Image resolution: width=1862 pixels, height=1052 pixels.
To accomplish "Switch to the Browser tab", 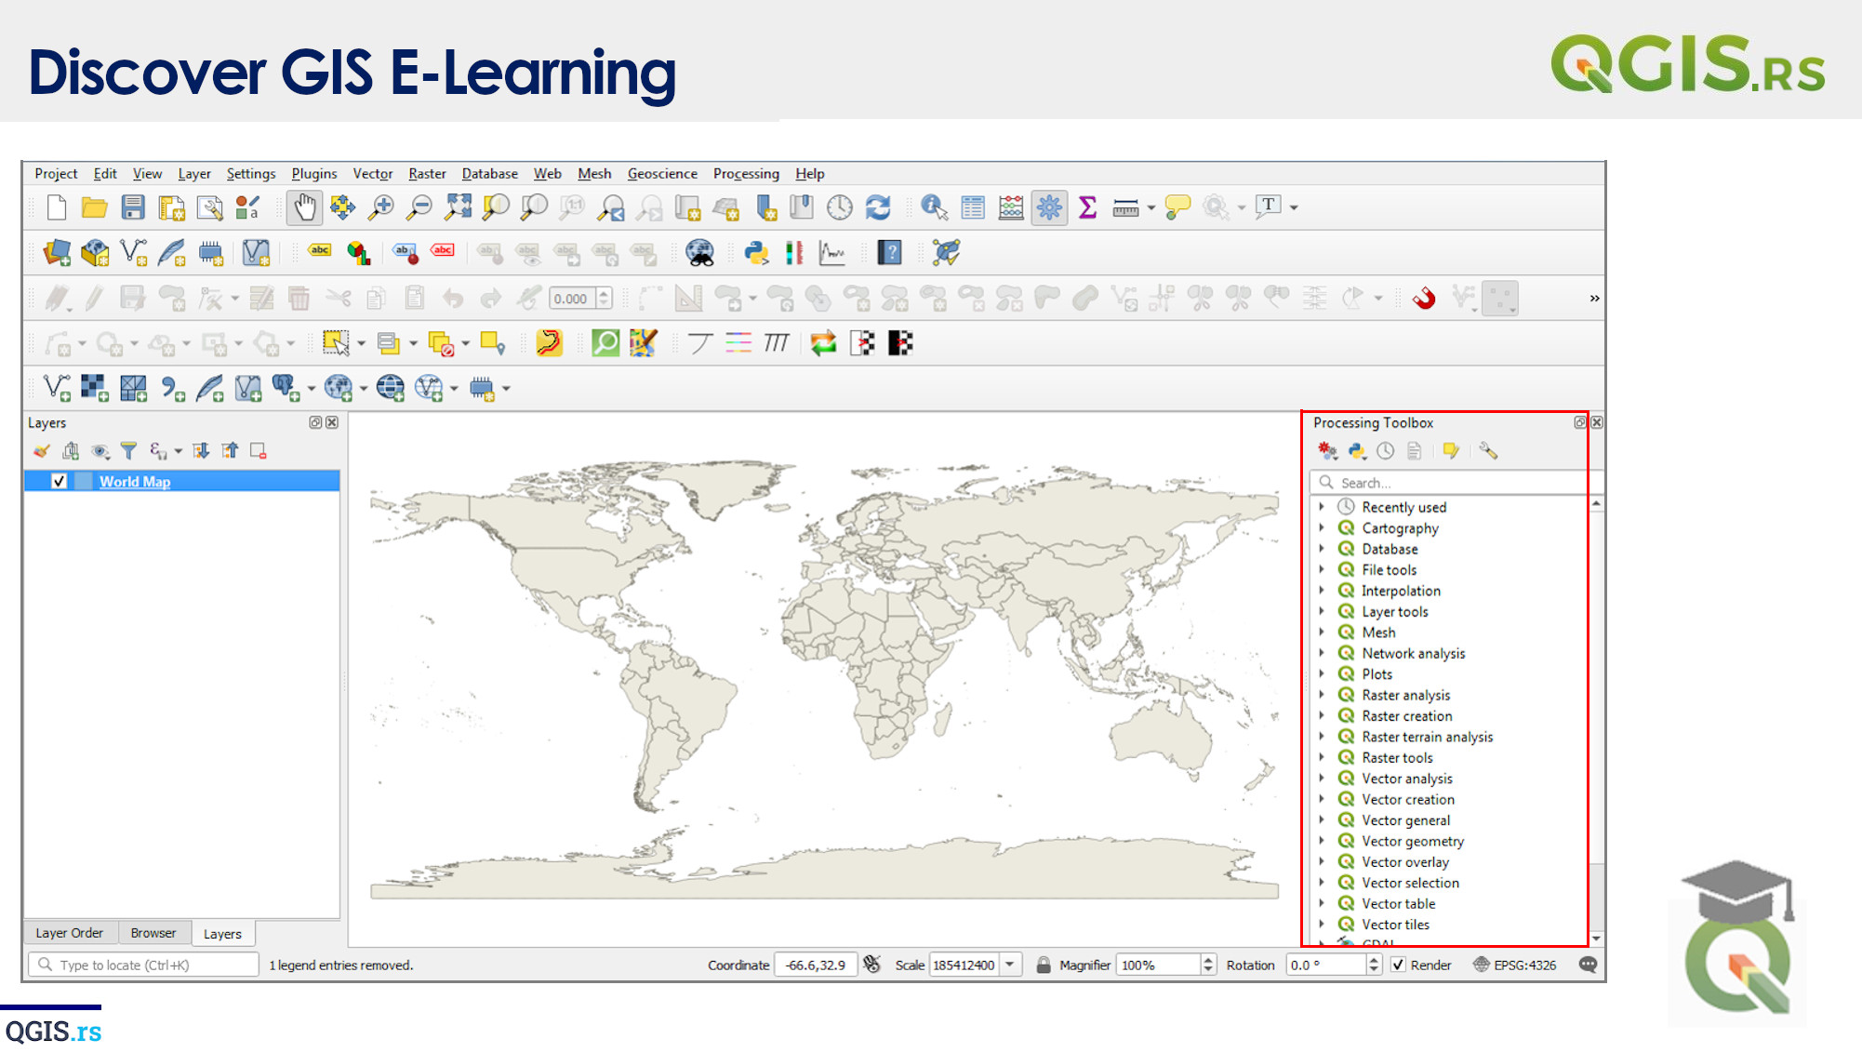I will [154, 933].
